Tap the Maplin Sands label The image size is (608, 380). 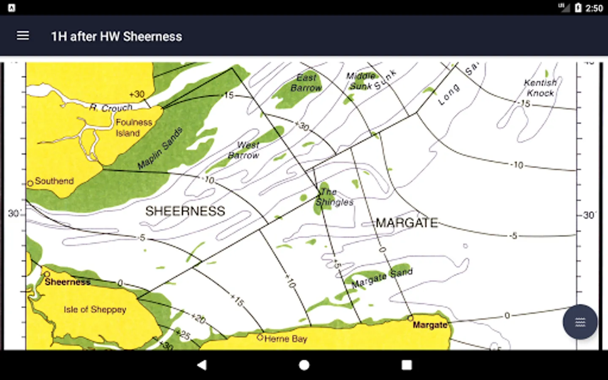[160, 148]
